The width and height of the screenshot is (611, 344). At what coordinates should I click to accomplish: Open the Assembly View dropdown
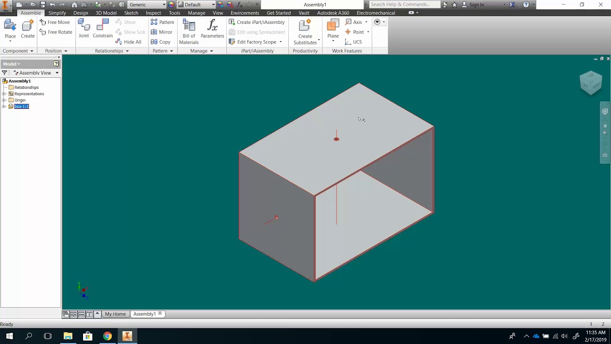click(x=36, y=73)
